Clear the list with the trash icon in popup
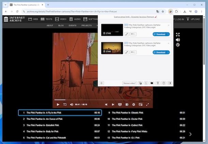The width and height of the screenshot is (208, 144). pos(158,83)
